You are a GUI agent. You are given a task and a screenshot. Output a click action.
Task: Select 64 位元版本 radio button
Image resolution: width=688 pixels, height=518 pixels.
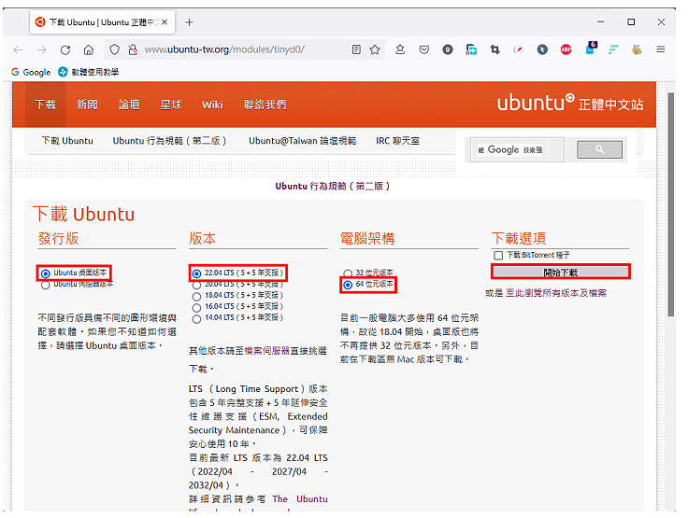348,285
